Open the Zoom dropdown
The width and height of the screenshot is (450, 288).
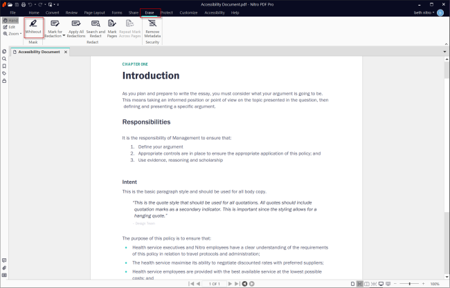pos(13,33)
